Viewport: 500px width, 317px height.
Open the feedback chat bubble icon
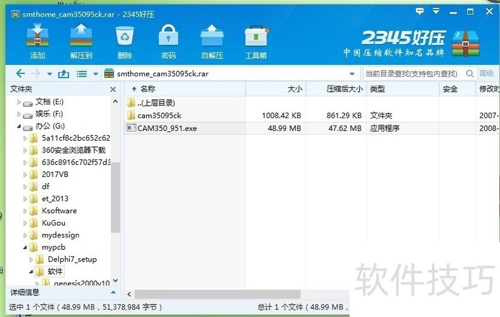pyautogui.click(x=419, y=11)
